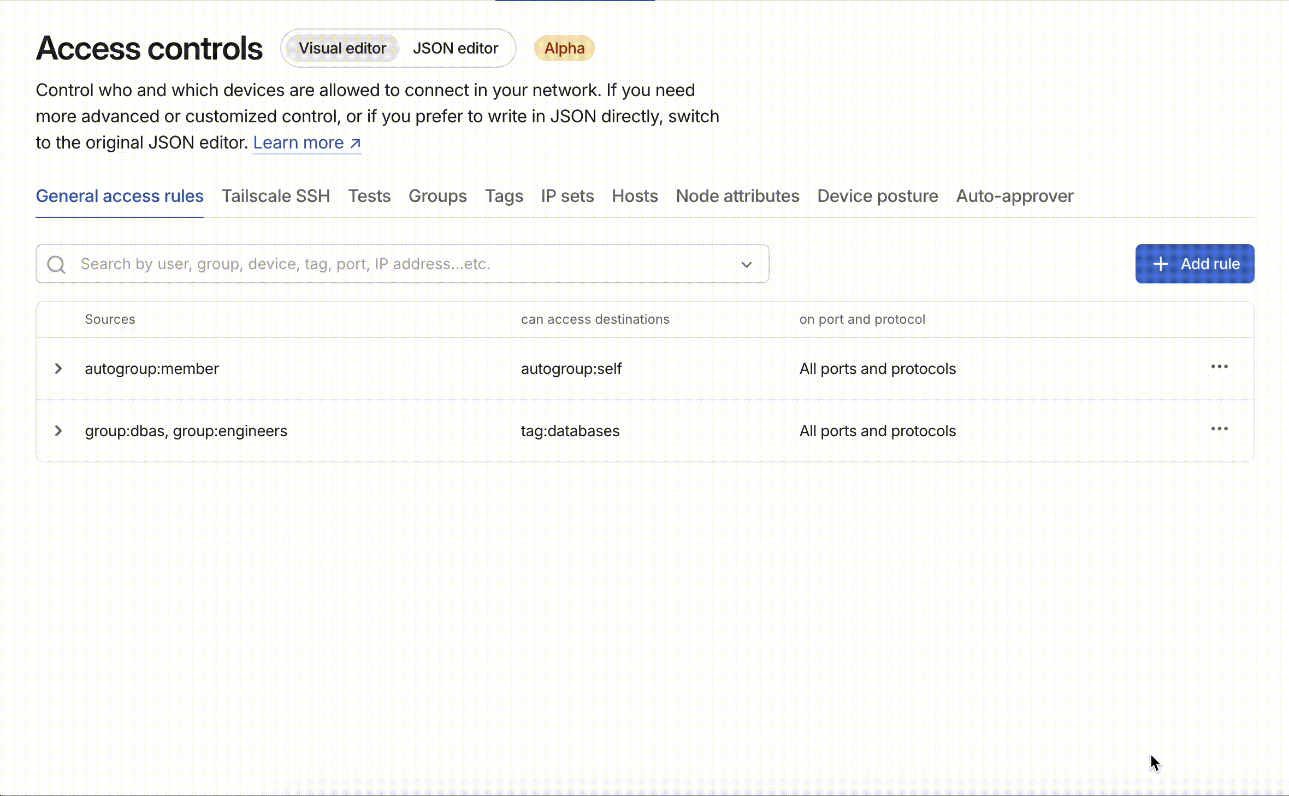This screenshot has width=1289, height=796.
Task: Open more options for autogroup:member rule
Action: [x=1219, y=366]
